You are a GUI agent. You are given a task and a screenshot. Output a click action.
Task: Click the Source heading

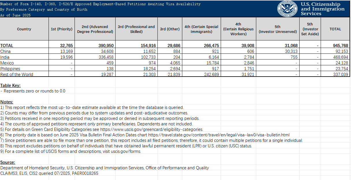[x=8, y=162]
